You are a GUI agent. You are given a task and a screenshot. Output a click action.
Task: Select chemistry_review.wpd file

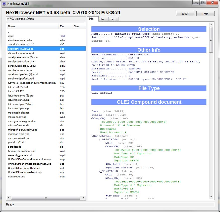[x=46, y=53]
